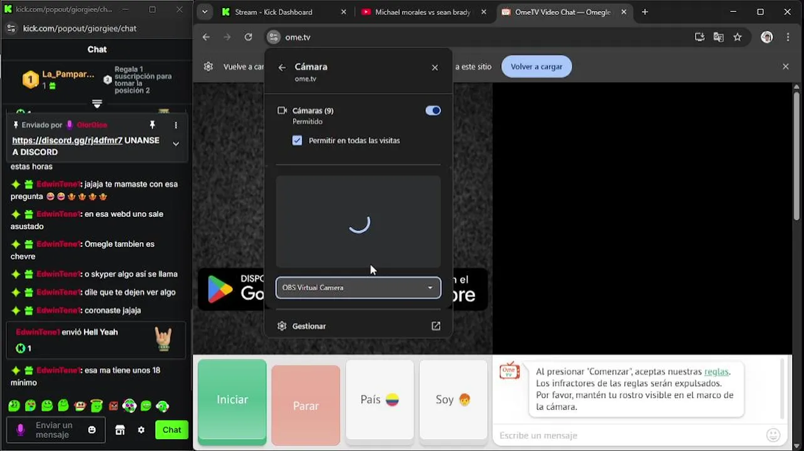Open the tab search dropdown arrow

(x=204, y=12)
